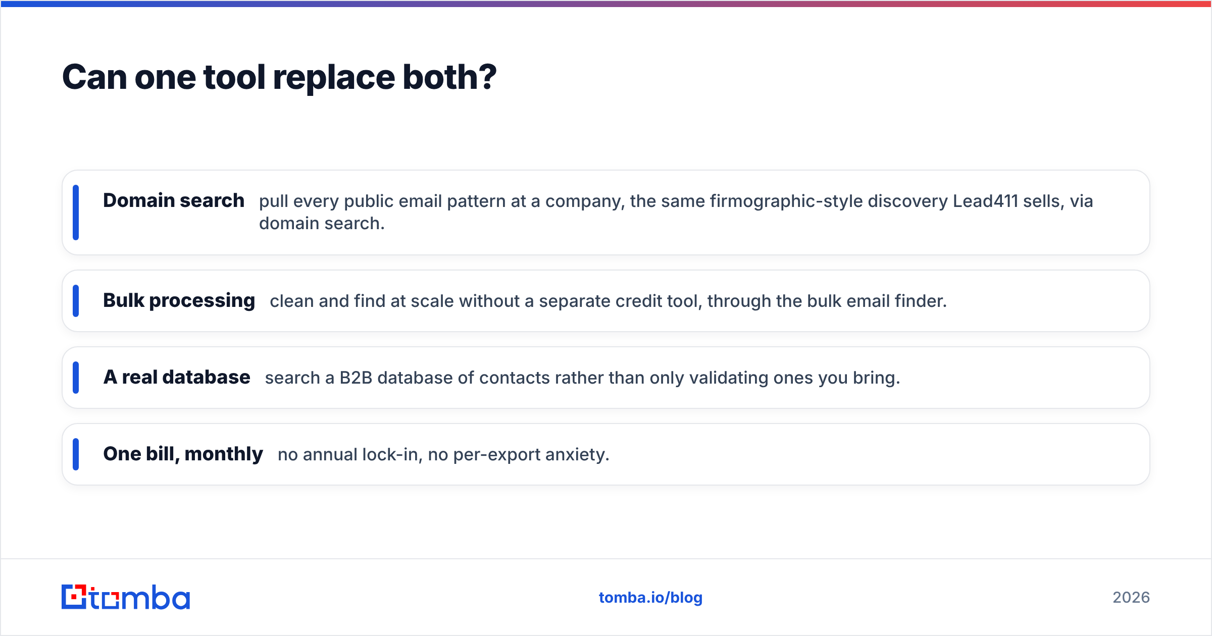
Task: Click the blue accent bar beside Domain search
Action: tap(76, 213)
